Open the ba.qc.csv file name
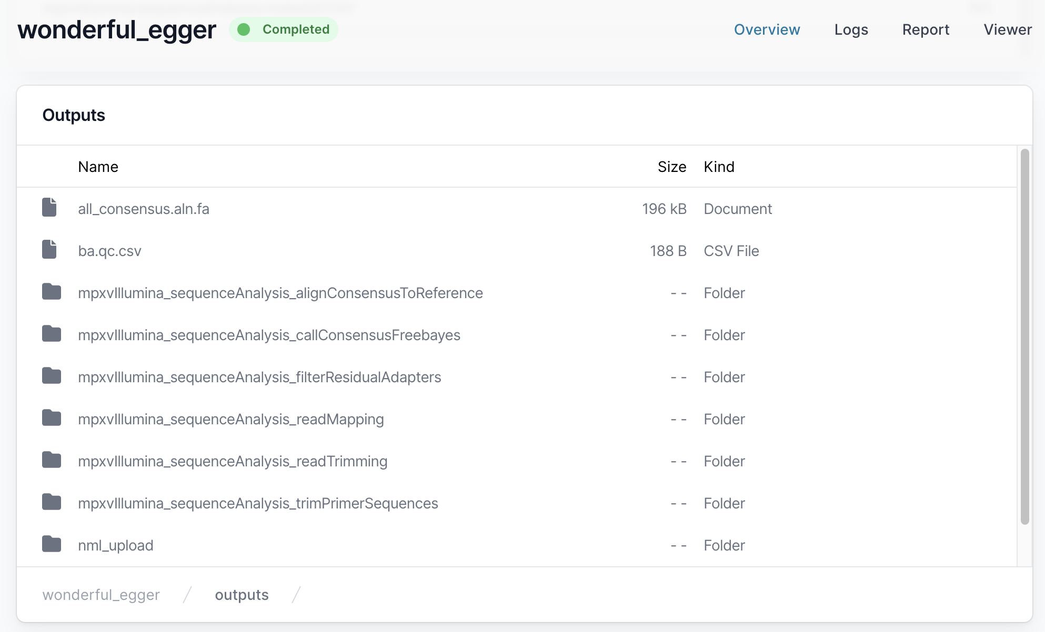The width and height of the screenshot is (1045, 632). coord(109,251)
